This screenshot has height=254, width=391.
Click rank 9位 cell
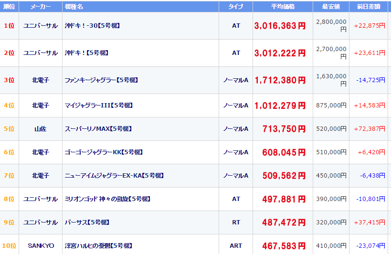(x=9, y=222)
